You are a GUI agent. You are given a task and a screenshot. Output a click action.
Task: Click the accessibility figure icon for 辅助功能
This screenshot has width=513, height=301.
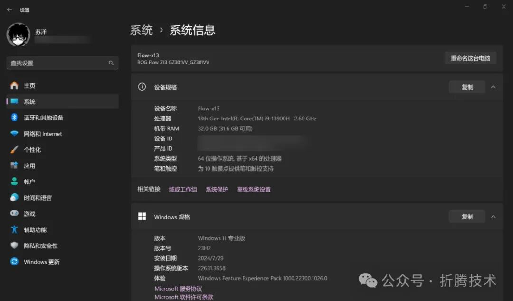pyautogui.click(x=14, y=229)
